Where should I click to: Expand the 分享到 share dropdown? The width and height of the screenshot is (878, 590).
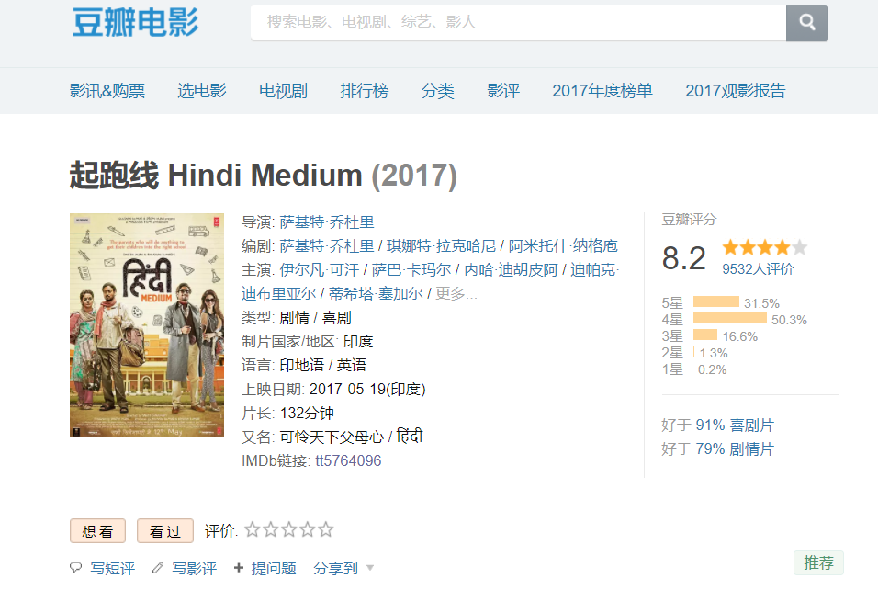(343, 569)
